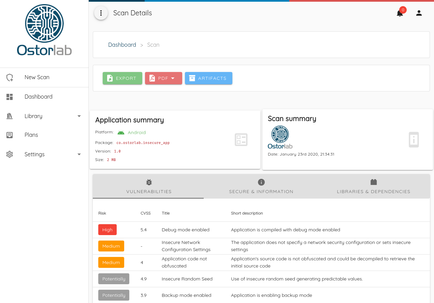Click description about debug mode compiled
434x303 pixels.
pyautogui.click(x=286, y=230)
